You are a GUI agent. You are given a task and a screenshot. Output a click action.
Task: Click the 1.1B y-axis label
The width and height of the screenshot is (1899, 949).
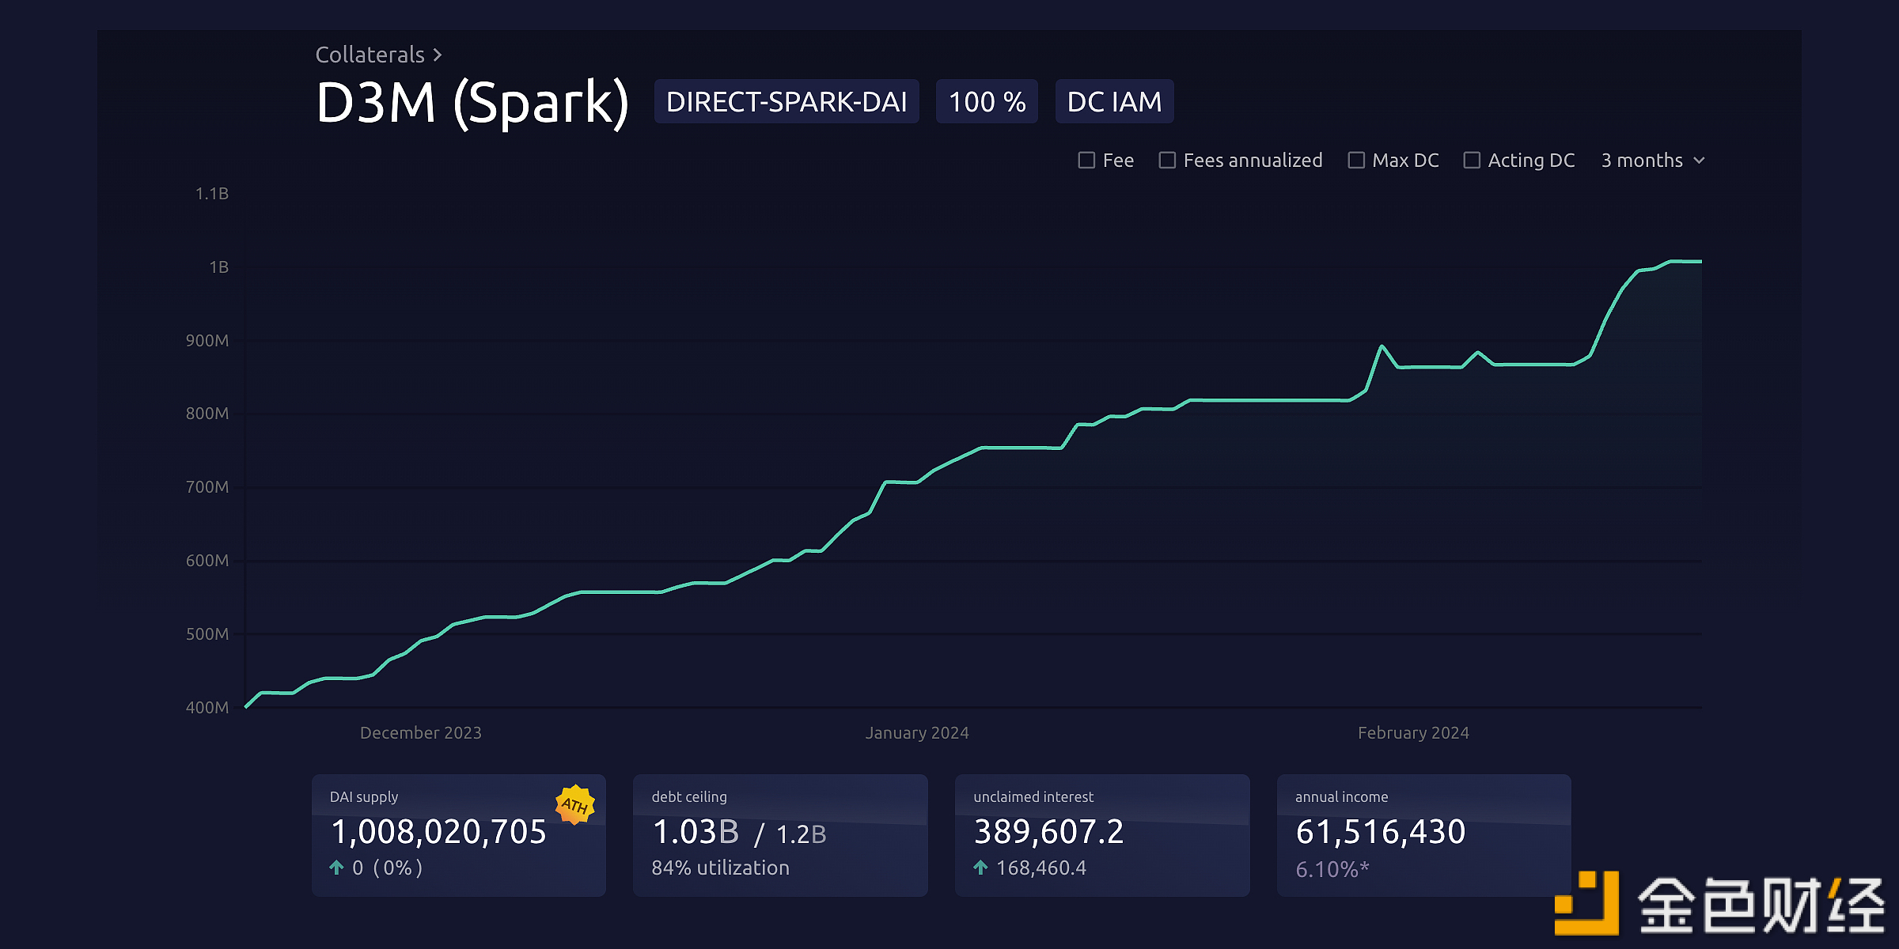(x=212, y=194)
